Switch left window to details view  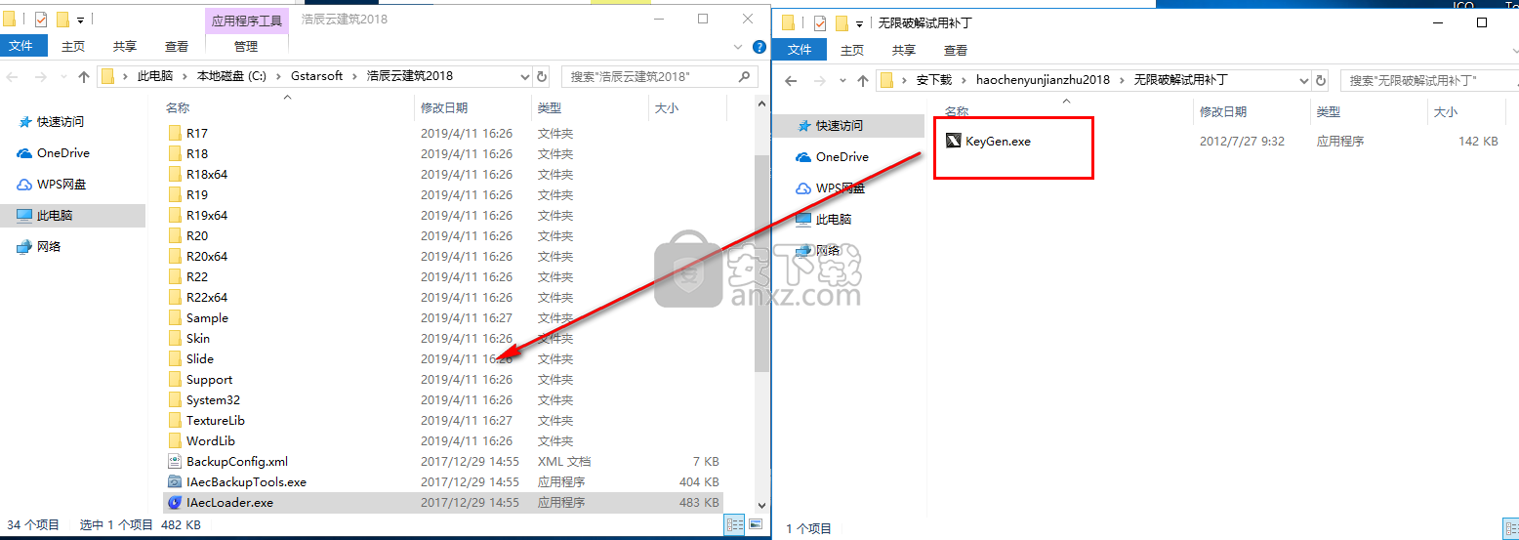coord(733,525)
